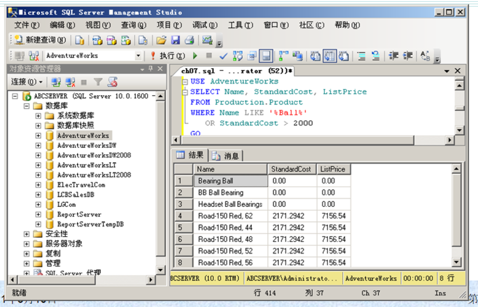This screenshot has width=478, height=307.
Task: Select Results to Text icon
Action: pos(315,56)
